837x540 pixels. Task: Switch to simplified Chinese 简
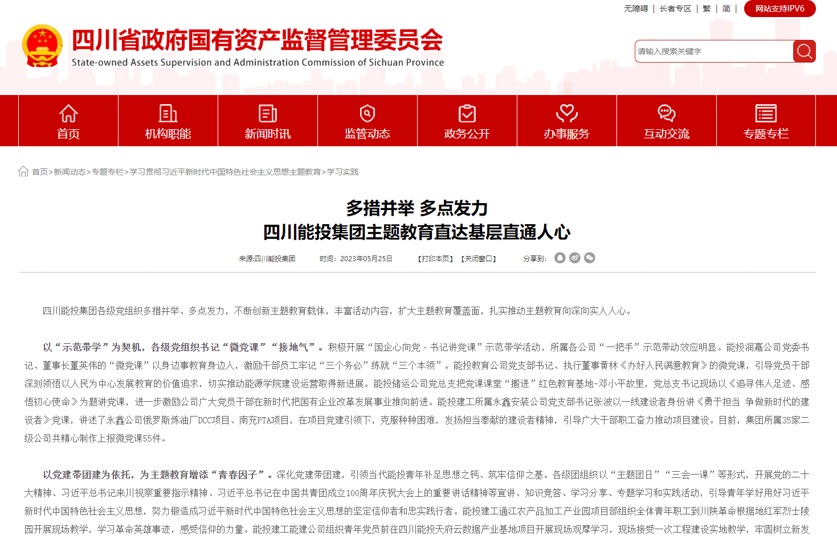click(726, 9)
